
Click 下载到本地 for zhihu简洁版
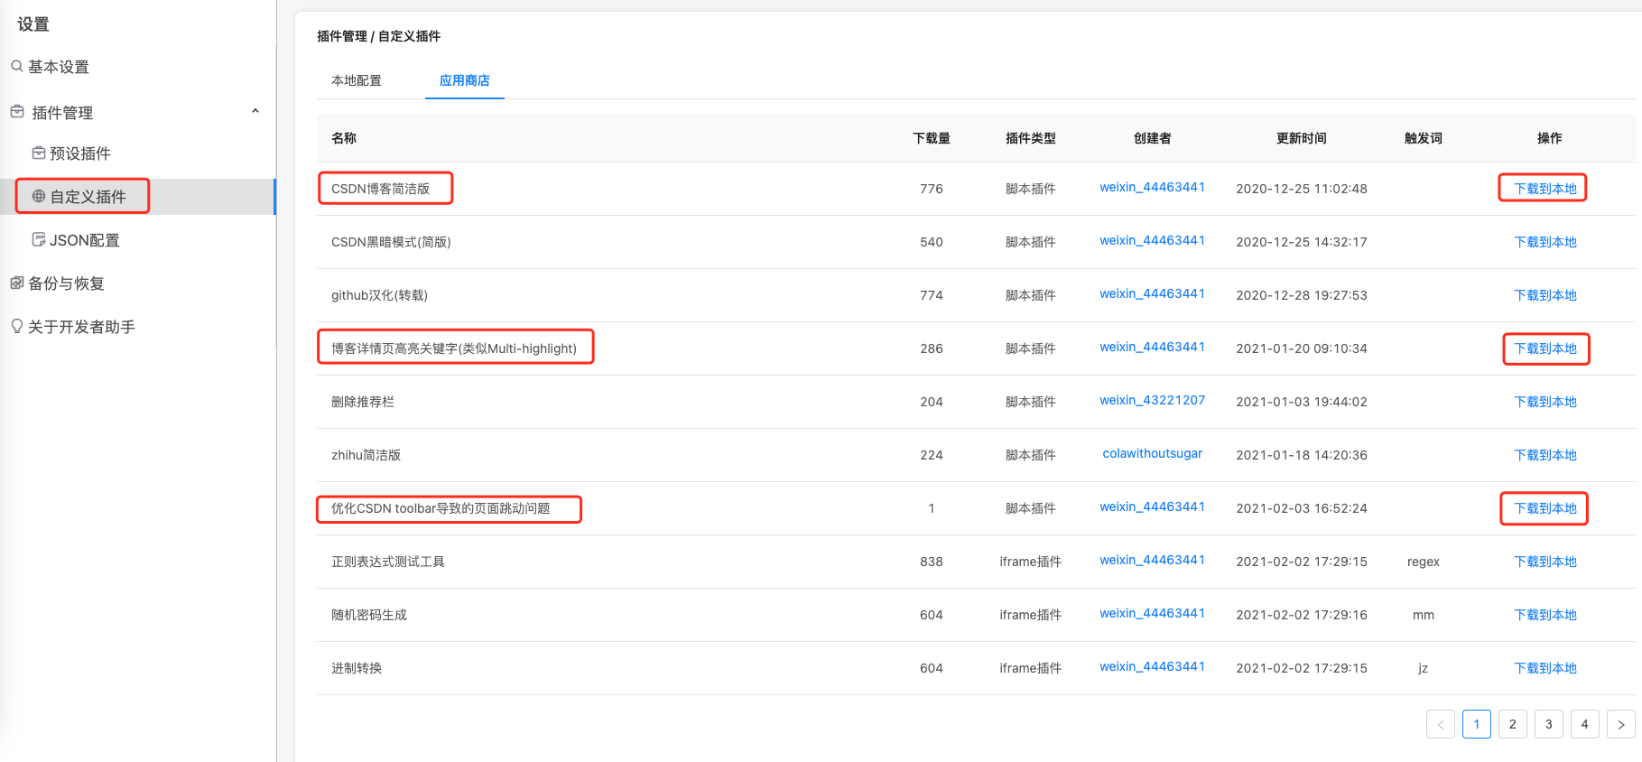click(x=1545, y=455)
